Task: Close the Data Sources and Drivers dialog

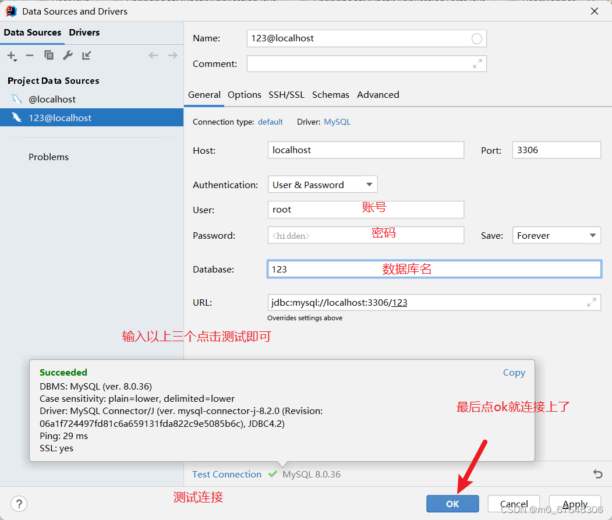Action: (595, 11)
